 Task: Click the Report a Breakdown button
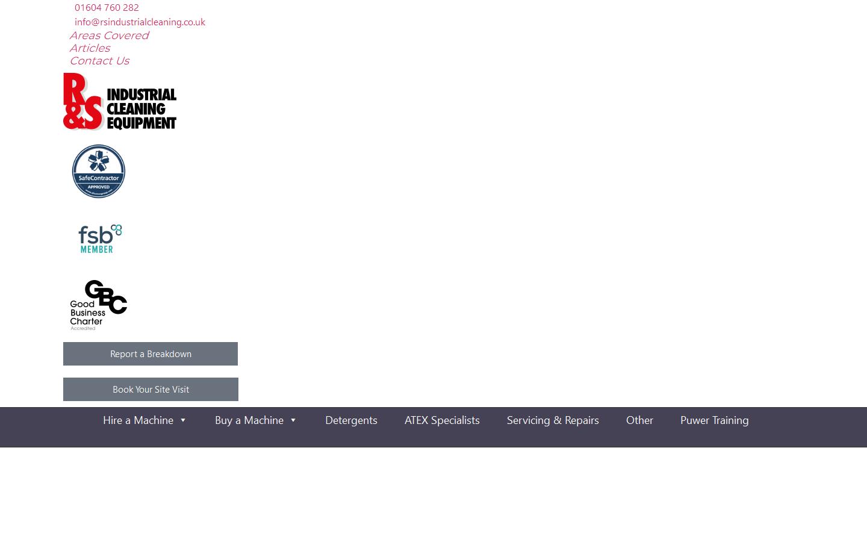point(151,354)
